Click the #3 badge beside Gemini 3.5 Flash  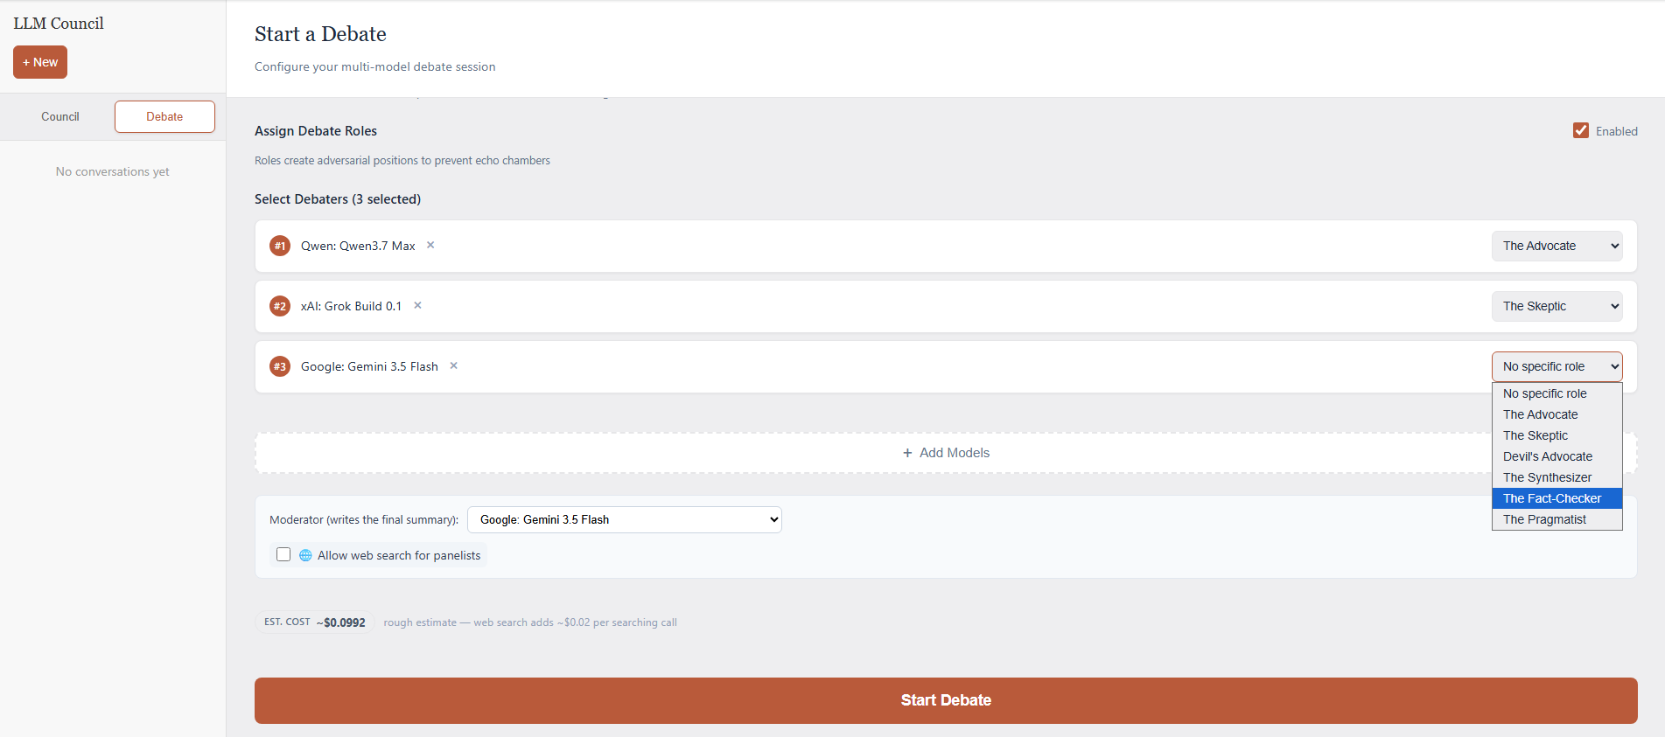pyautogui.click(x=280, y=366)
